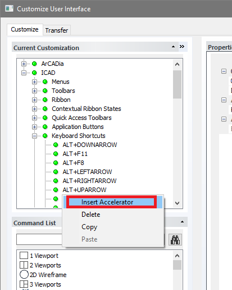Collapse the Keyboard Shortcuts node
232x290 pixels.
(x=34, y=136)
